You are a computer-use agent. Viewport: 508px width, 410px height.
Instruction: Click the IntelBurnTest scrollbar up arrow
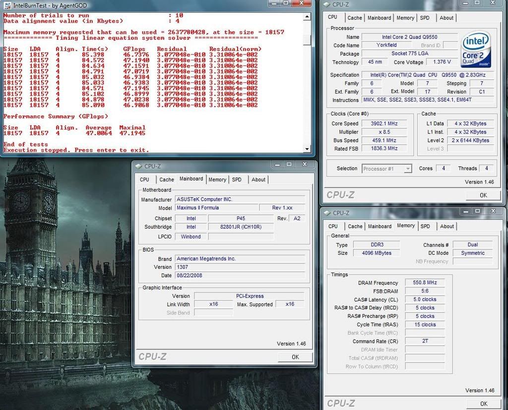pos(307,16)
